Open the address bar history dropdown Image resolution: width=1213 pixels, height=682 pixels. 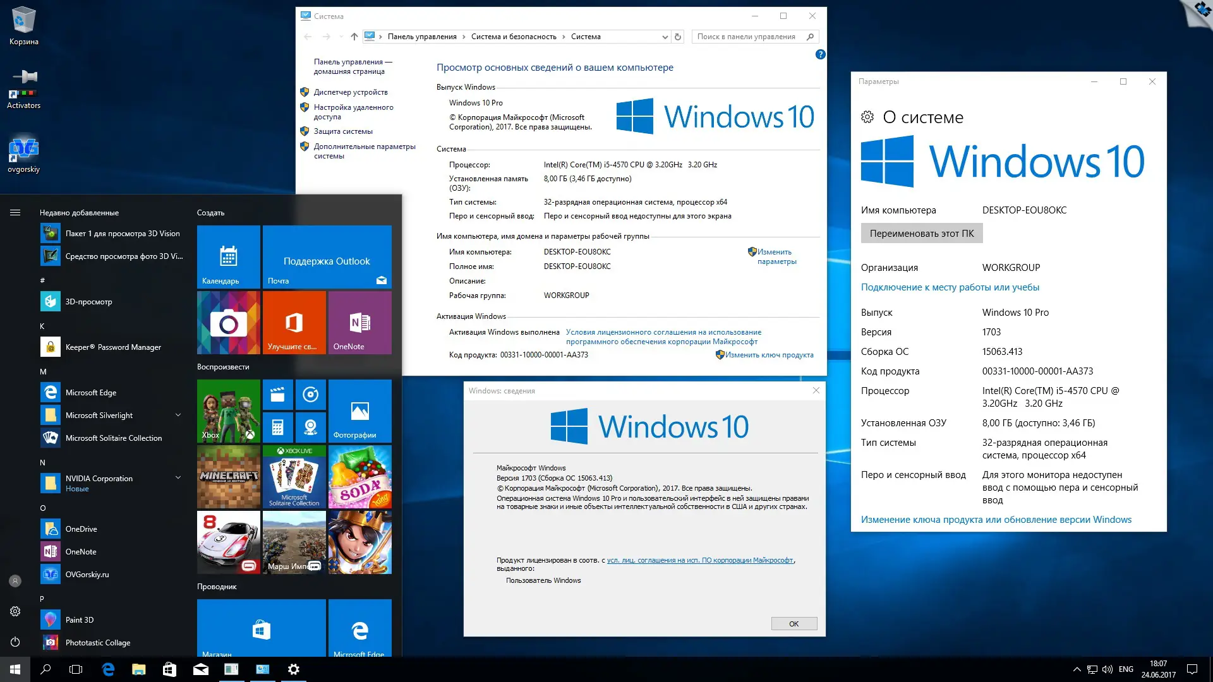pyautogui.click(x=665, y=37)
